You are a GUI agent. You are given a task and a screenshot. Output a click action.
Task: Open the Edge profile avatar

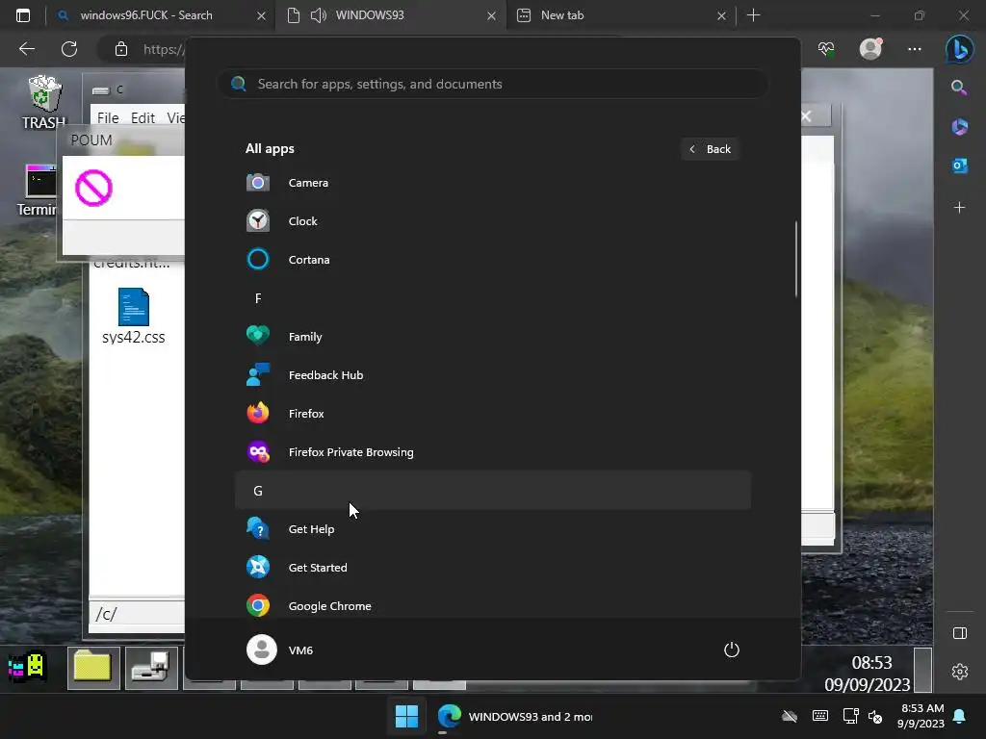[x=870, y=49]
